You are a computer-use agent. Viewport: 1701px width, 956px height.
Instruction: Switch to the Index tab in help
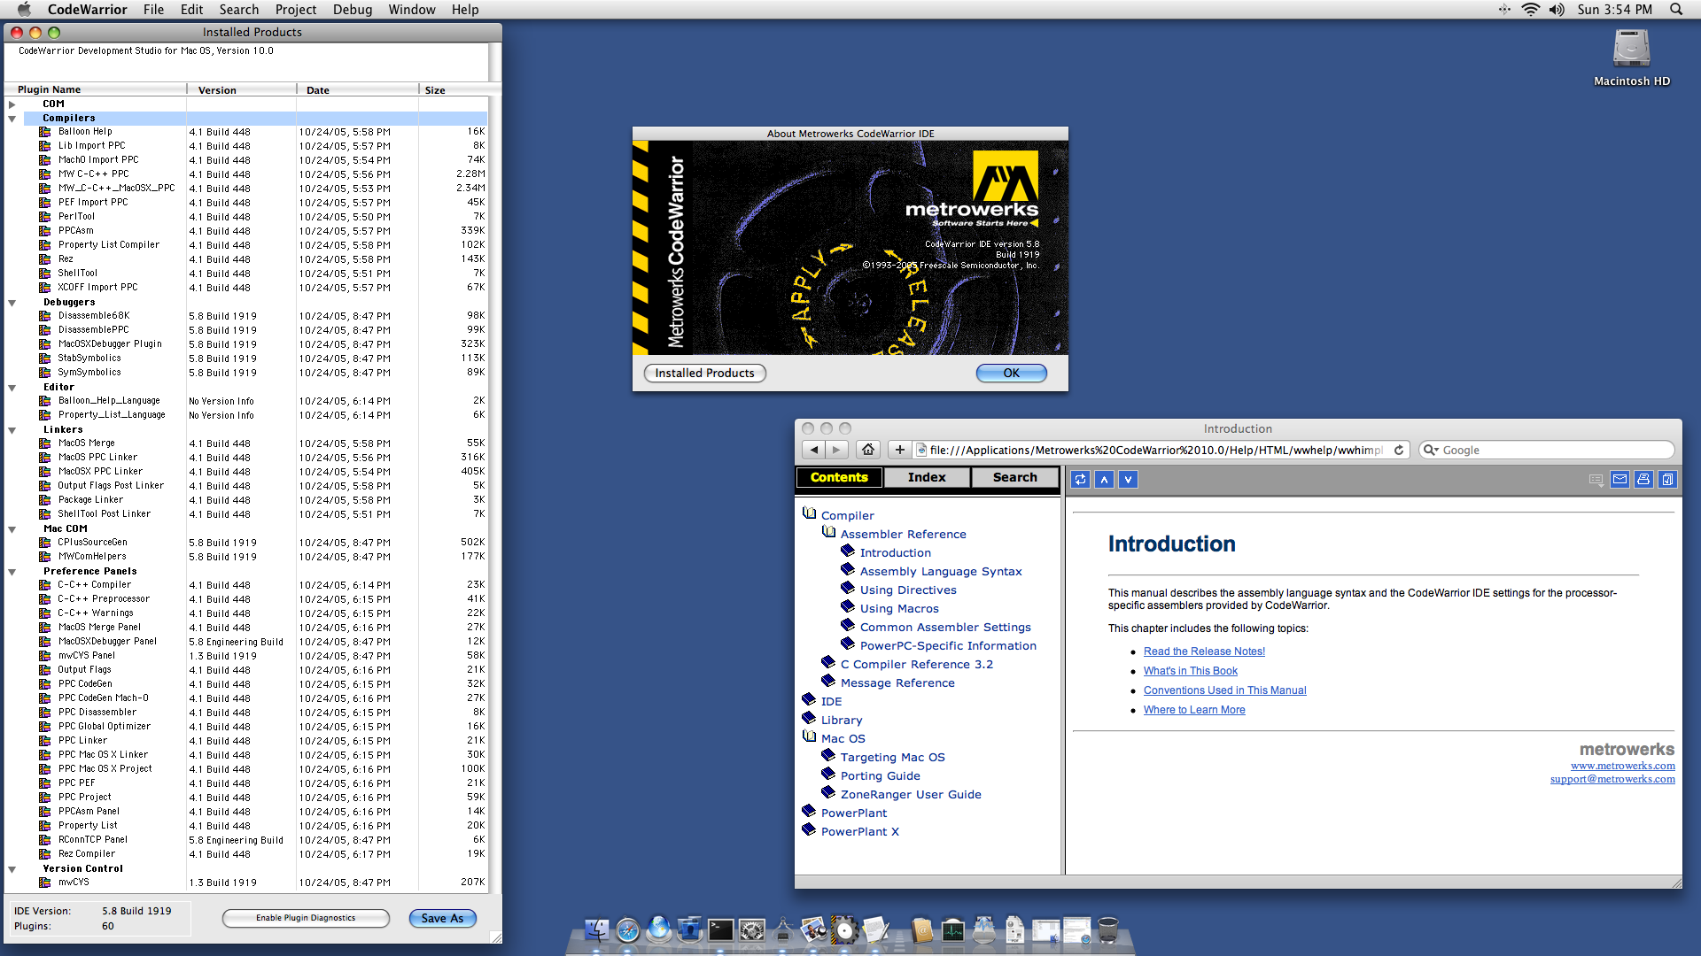point(927,477)
